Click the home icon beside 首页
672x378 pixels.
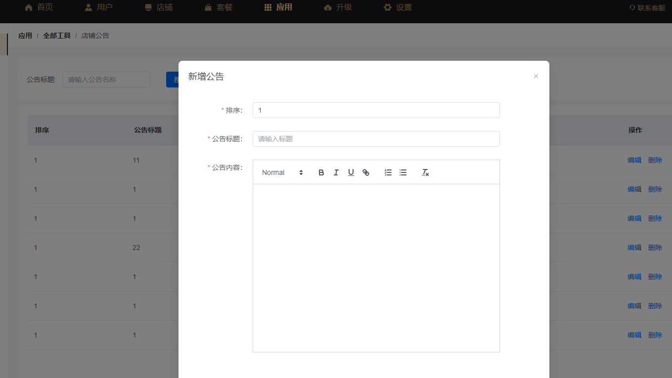29,7
